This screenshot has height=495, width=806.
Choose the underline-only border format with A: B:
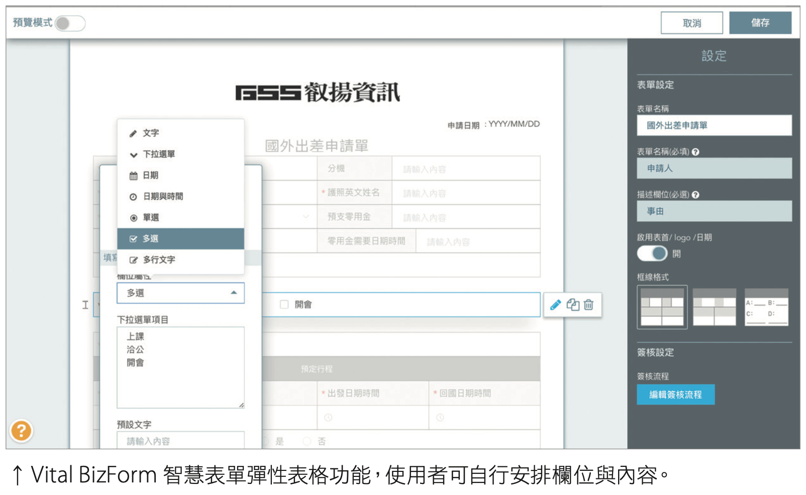coord(766,307)
